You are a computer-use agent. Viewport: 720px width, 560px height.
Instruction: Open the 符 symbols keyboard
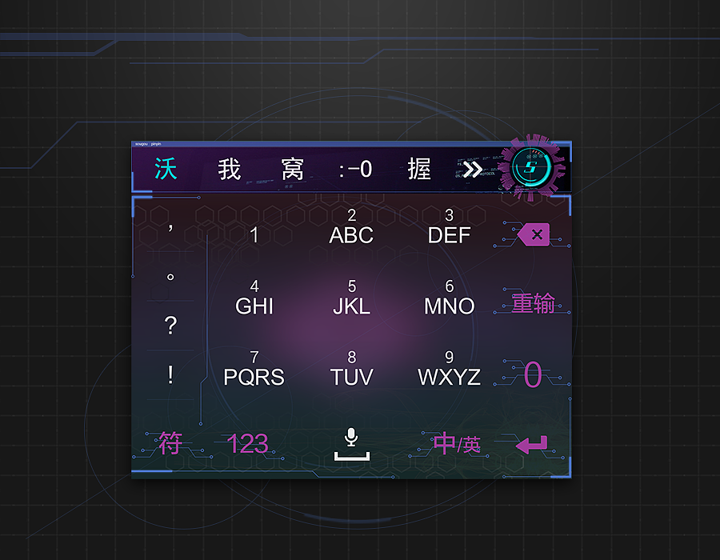170,443
